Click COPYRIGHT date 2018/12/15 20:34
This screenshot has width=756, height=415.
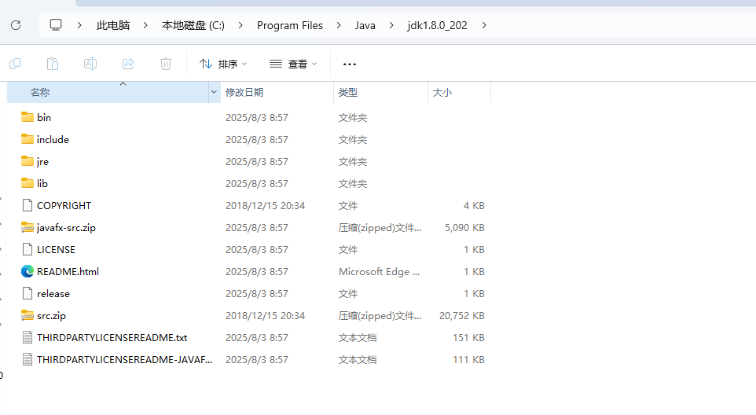click(x=265, y=206)
